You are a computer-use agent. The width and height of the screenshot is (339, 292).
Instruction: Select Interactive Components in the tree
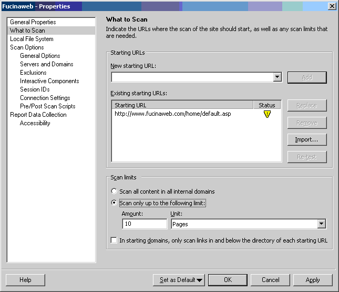(49, 81)
